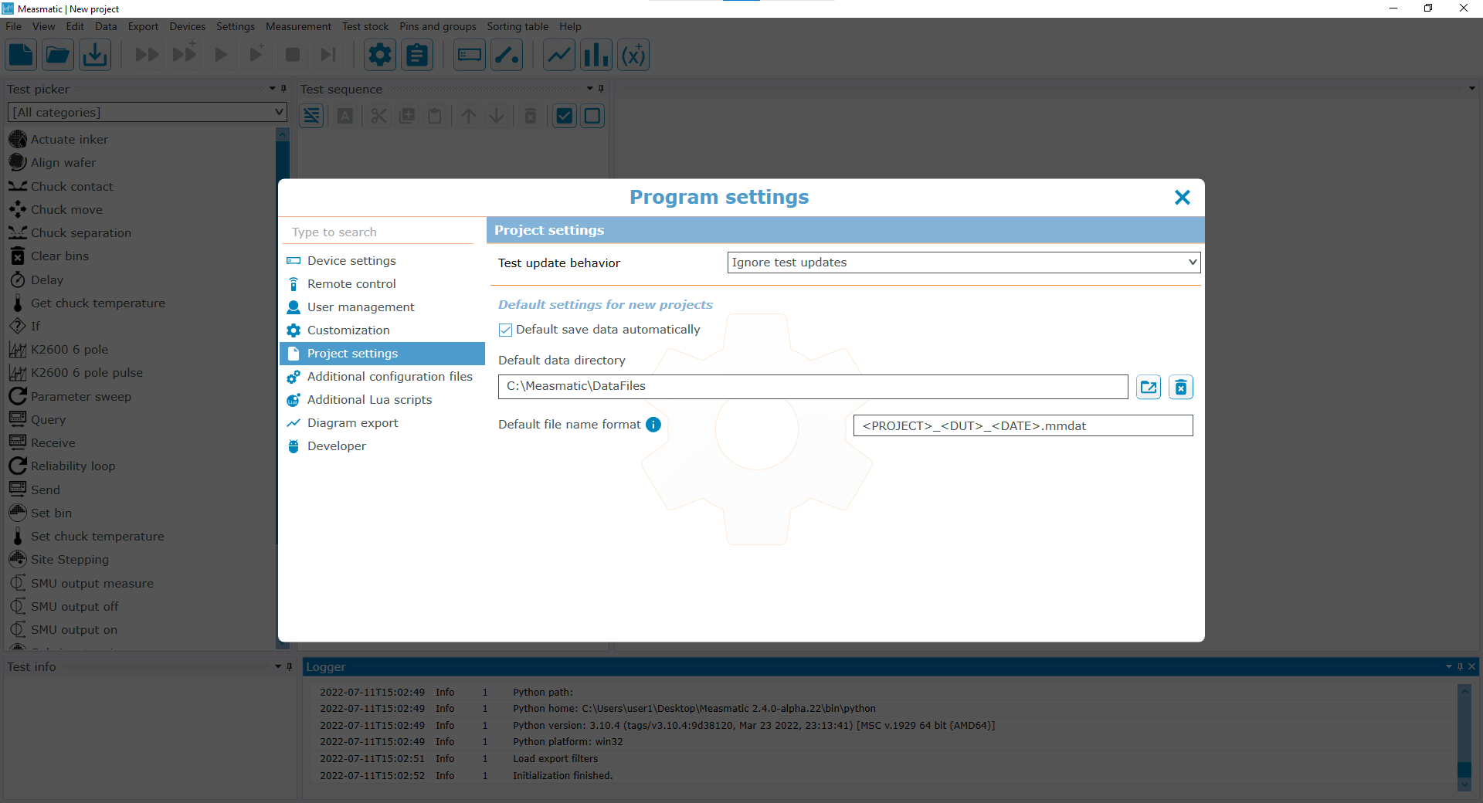Click the Default file name format field
Image resolution: width=1483 pixels, height=803 pixels.
click(1023, 425)
